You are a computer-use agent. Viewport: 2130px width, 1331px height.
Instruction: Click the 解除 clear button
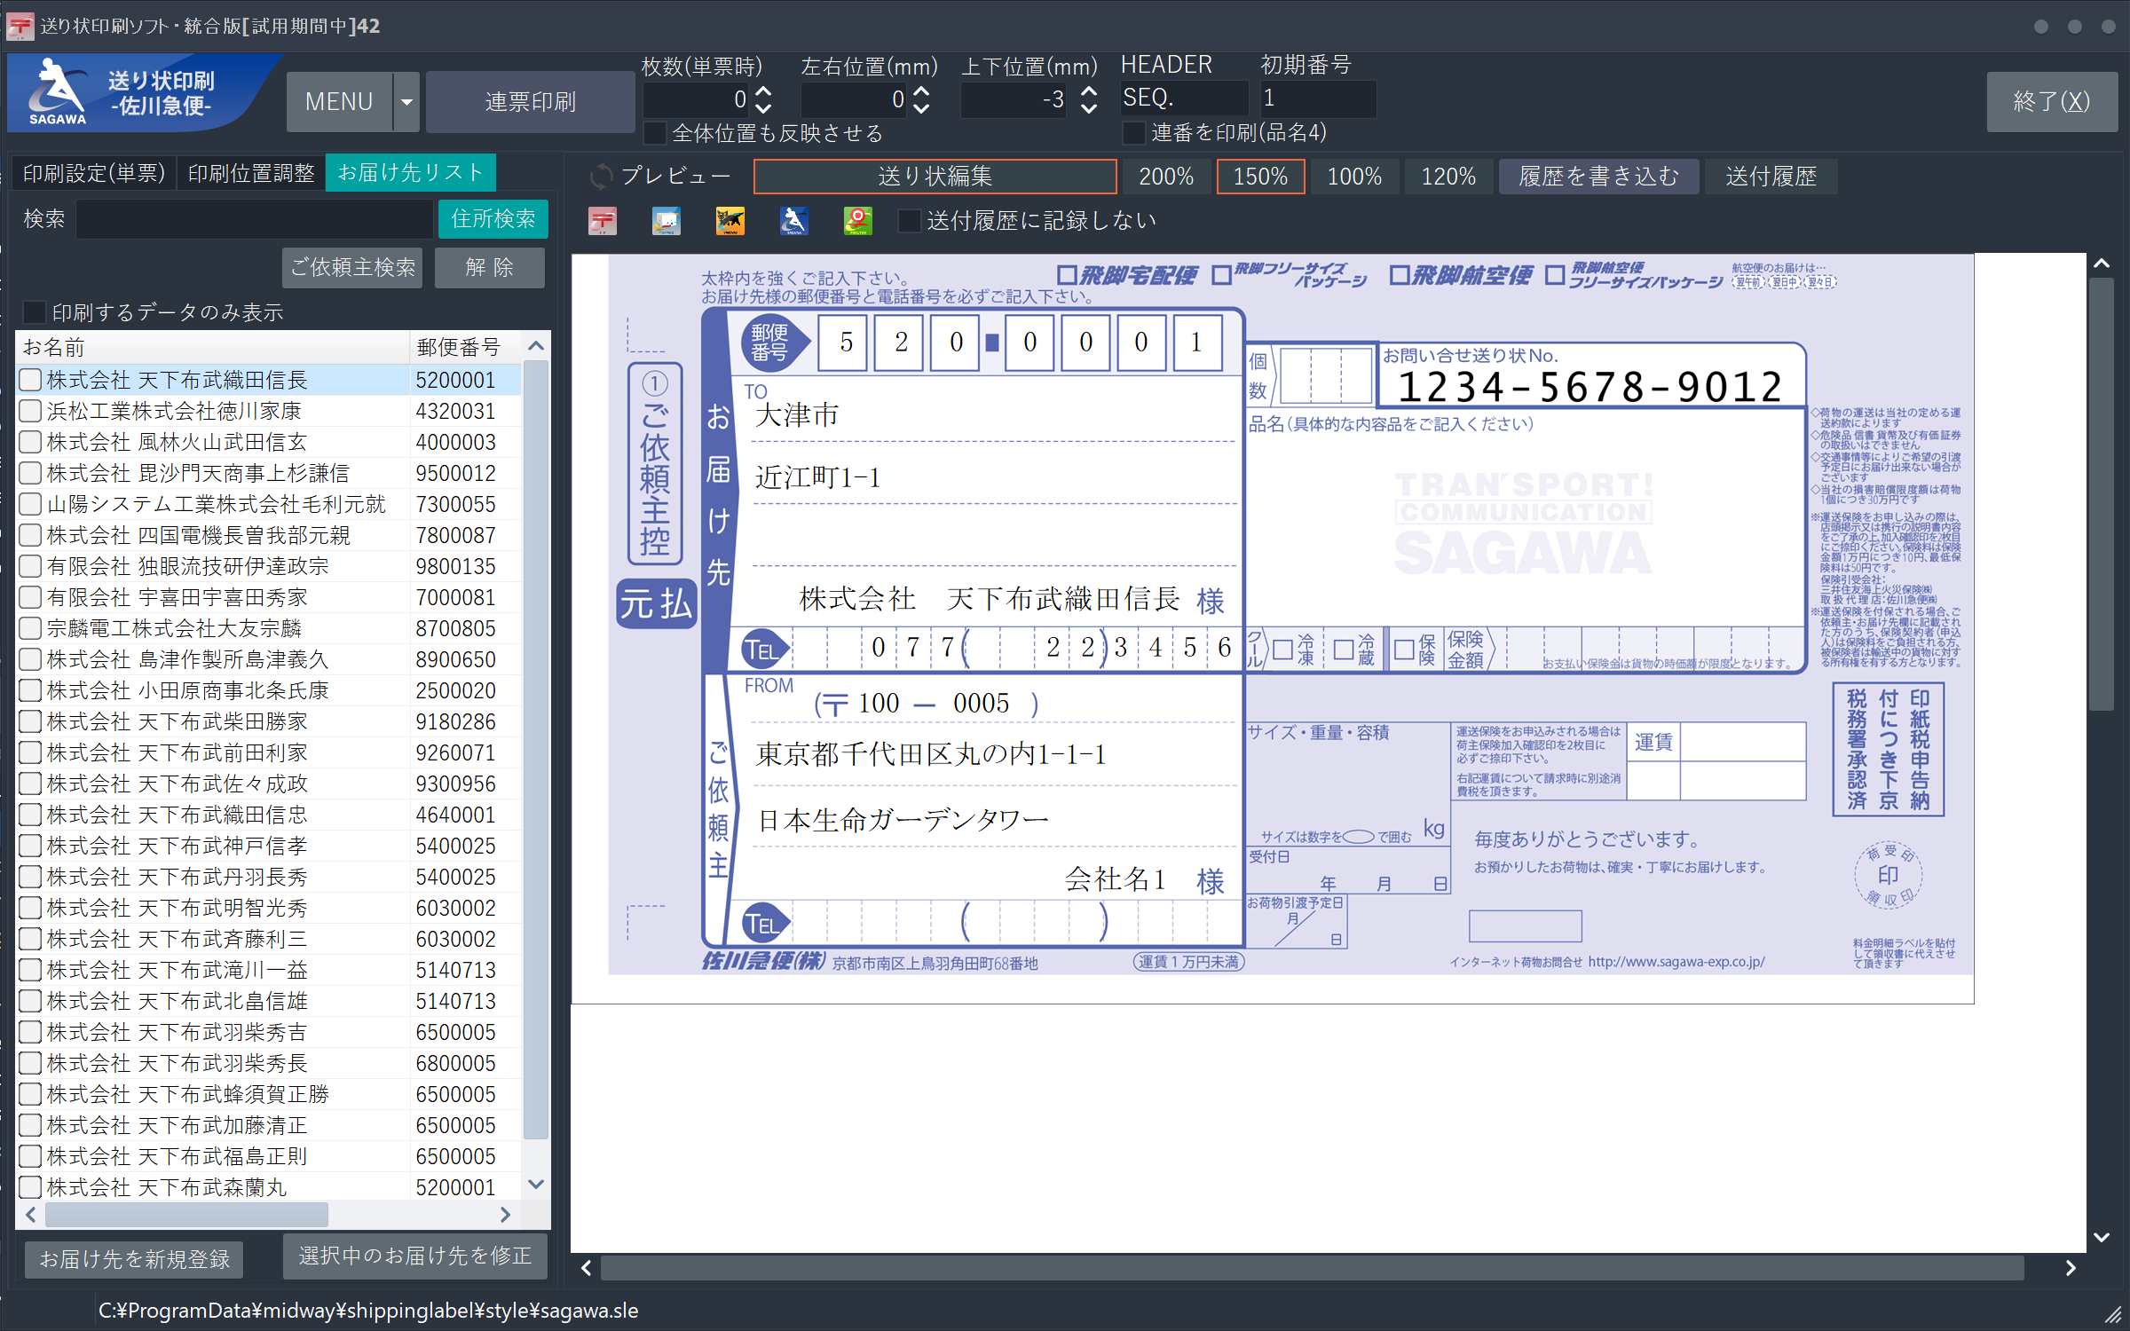[489, 267]
